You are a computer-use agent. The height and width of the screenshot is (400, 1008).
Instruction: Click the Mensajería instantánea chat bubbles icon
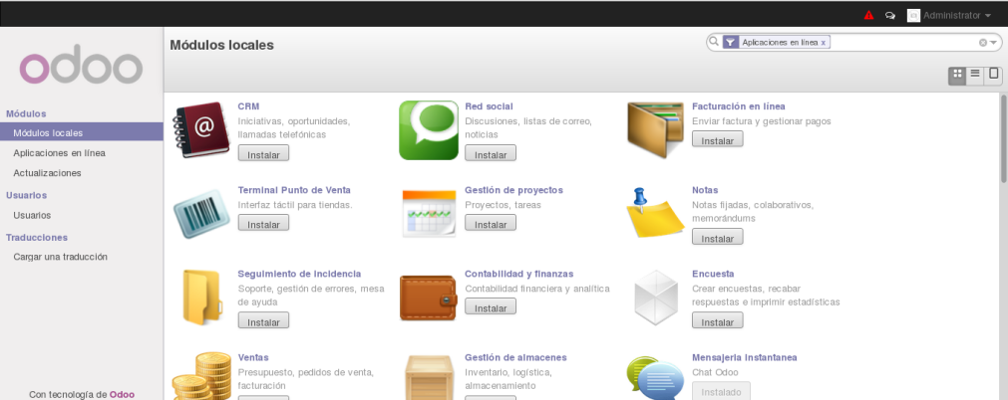coord(655,379)
